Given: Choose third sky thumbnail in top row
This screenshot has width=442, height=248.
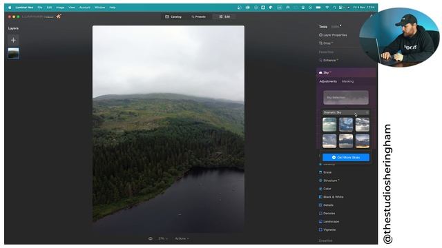Looking at the screenshot, I should point(362,125).
